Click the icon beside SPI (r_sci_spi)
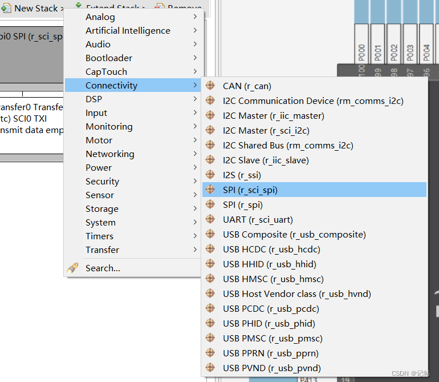Screen dimensions: 439x382 coord(210,190)
